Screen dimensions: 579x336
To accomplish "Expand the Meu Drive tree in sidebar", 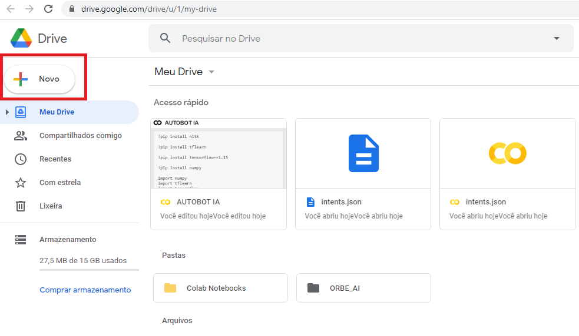I will pos(7,112).
